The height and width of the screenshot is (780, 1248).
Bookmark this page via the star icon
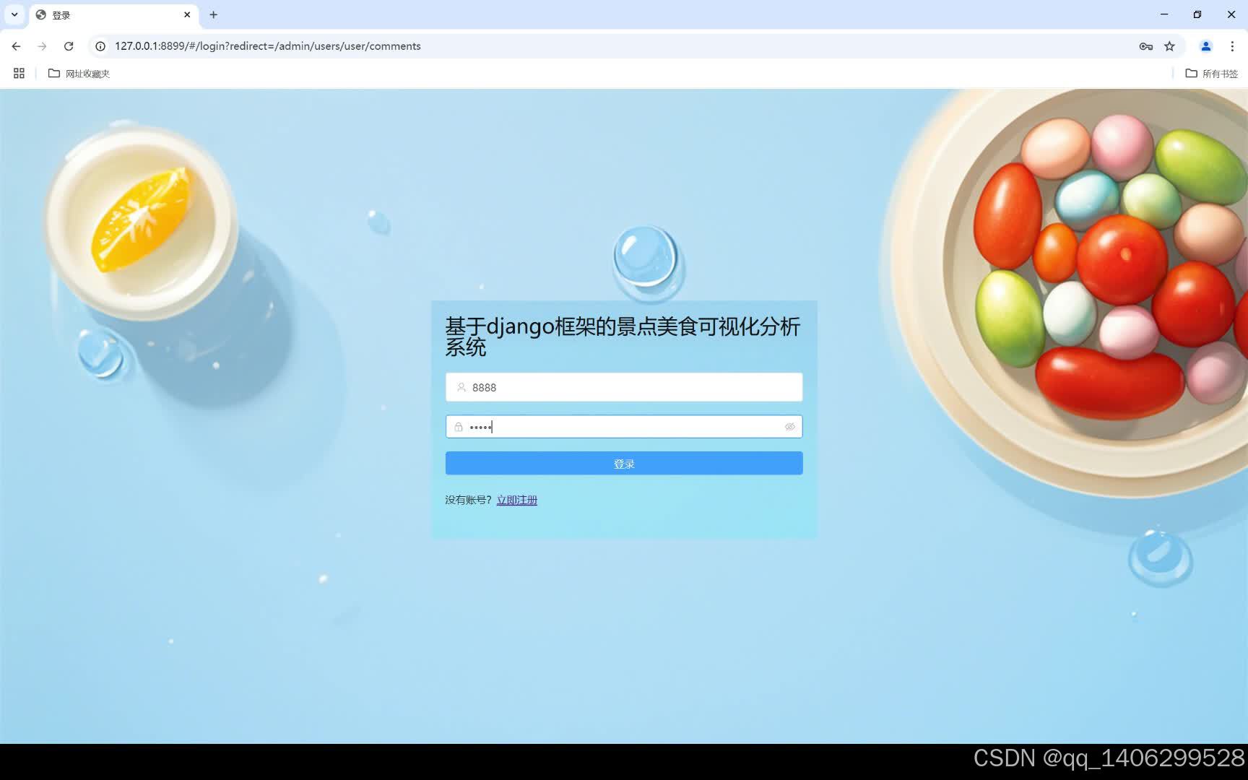click(1169, 45)
